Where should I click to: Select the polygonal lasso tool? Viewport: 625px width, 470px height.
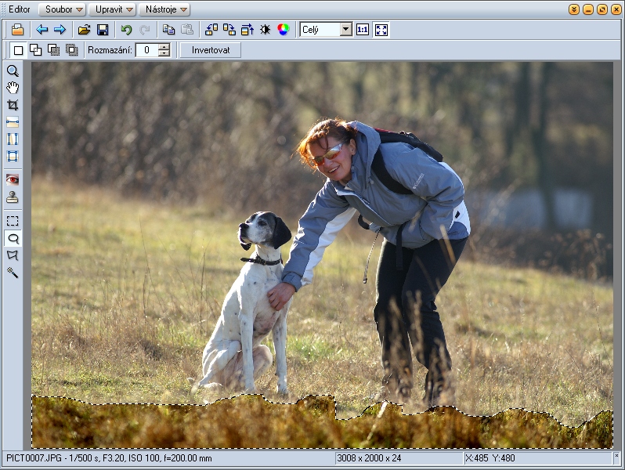pos(13,255)
